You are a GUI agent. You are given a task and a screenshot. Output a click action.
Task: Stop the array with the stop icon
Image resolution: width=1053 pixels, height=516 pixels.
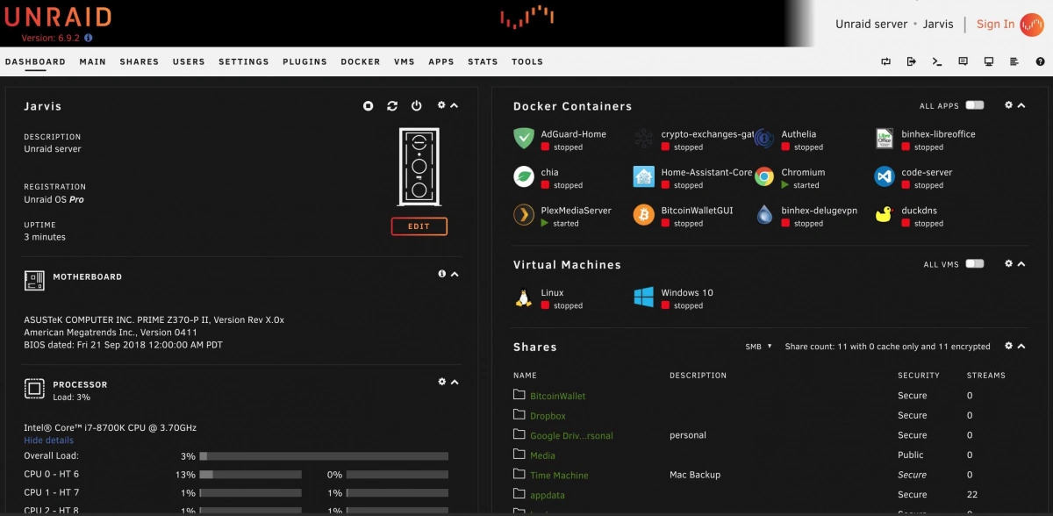369,106
